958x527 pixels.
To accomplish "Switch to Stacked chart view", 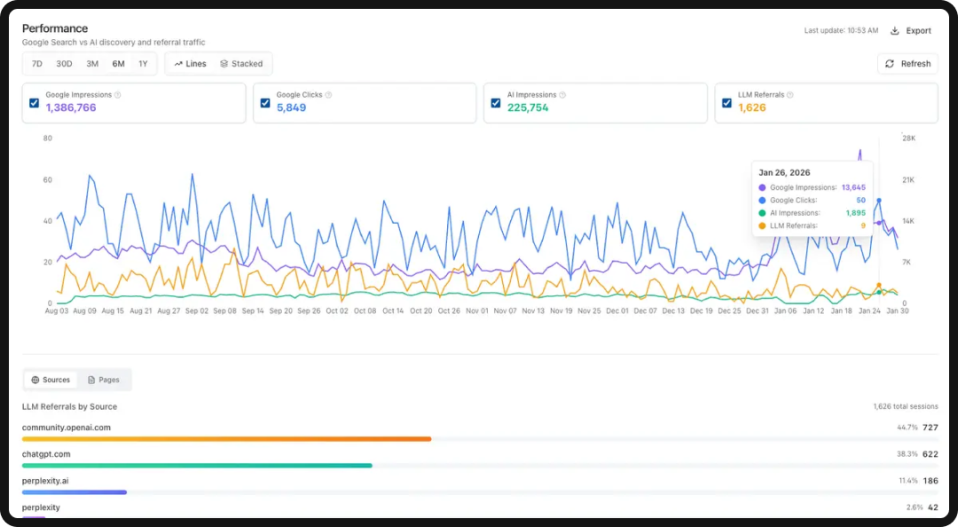I will (241, 63).
